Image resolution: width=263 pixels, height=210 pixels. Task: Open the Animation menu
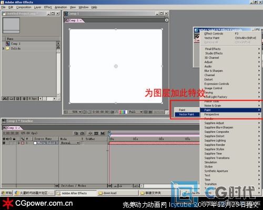click(60, 7)
